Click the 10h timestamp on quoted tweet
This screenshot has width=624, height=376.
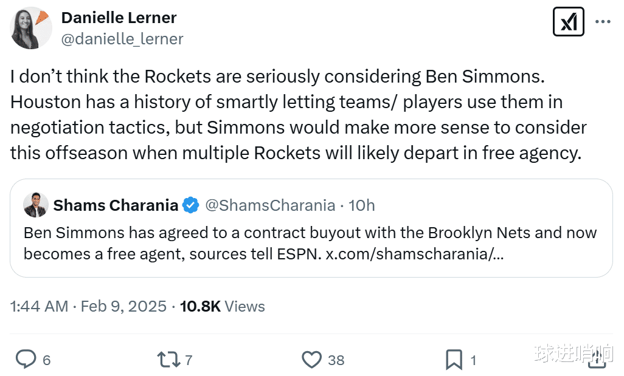361,205
